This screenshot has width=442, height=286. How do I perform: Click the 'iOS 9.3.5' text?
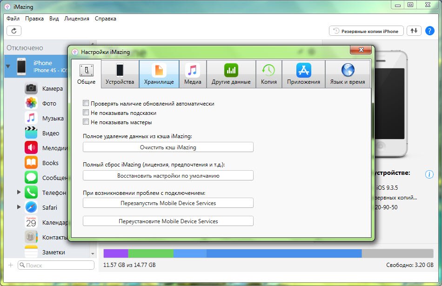pos(387,188)
